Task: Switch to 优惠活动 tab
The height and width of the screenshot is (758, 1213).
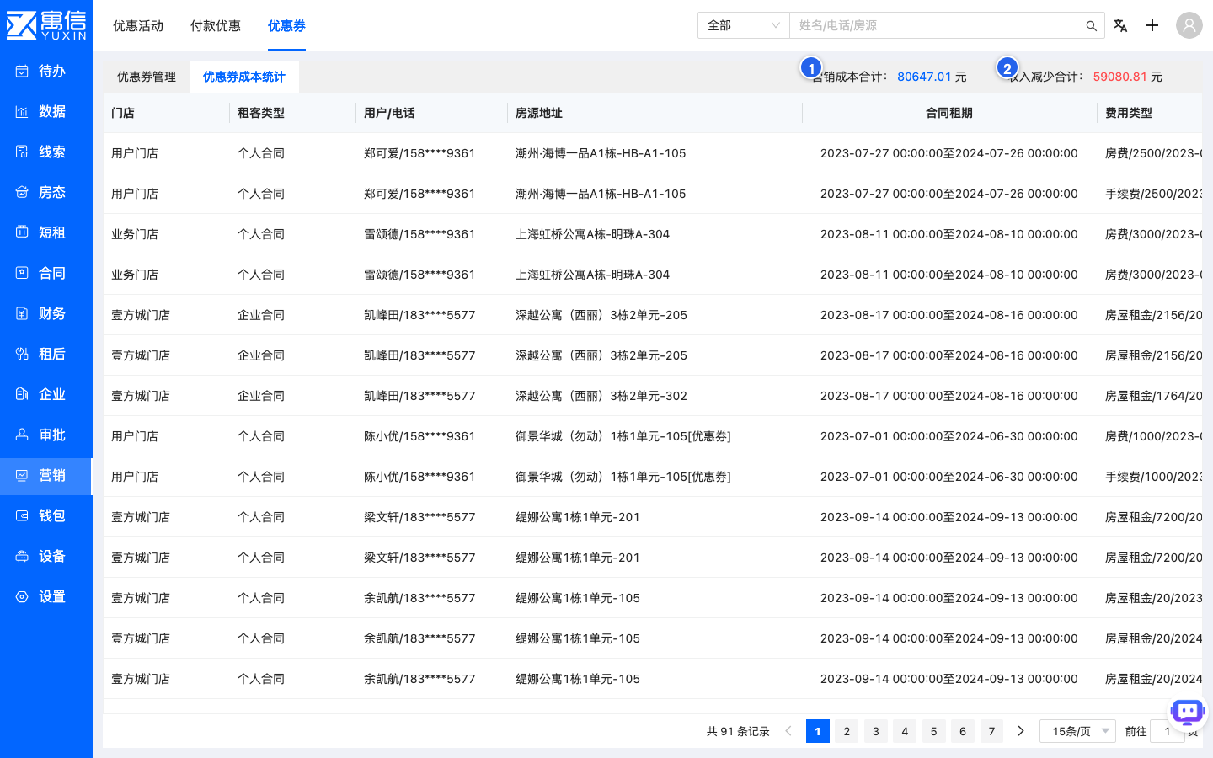Action: (x=138, y=26)
